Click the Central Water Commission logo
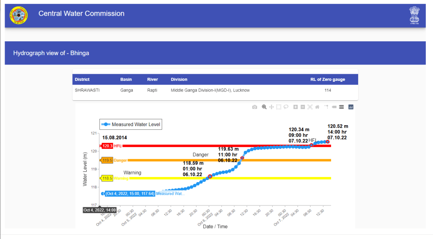Image resolution: width=433 pixels, height=239 pixels. click(19, 16)
